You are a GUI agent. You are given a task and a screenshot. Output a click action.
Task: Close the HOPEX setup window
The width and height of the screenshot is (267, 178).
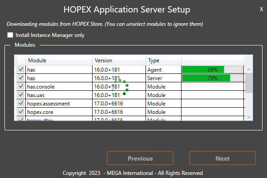261,9
